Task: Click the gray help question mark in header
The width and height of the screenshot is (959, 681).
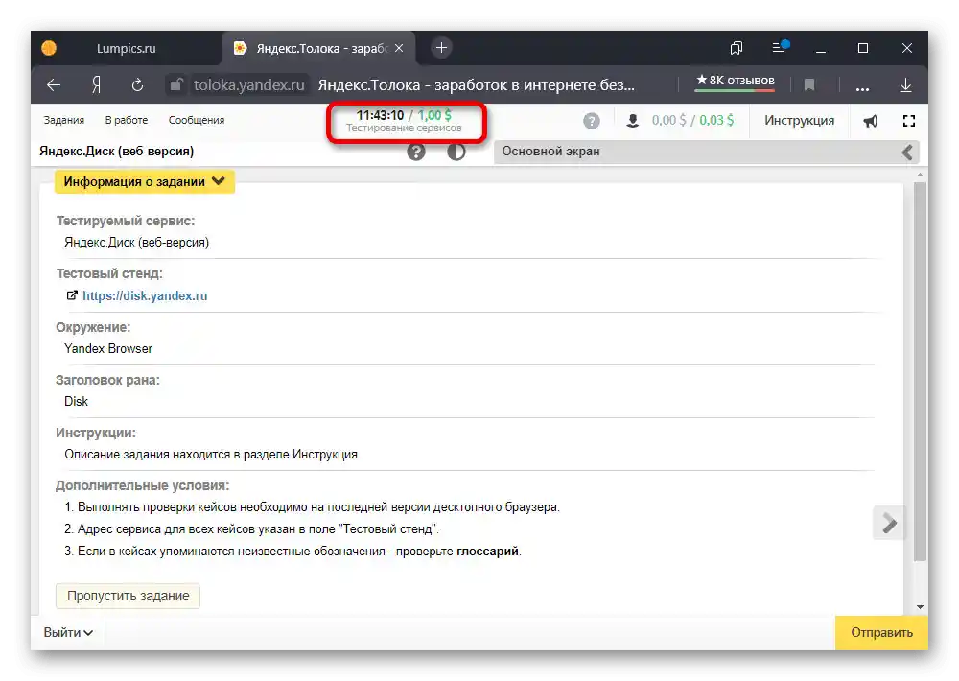Action: click(591, 121)
